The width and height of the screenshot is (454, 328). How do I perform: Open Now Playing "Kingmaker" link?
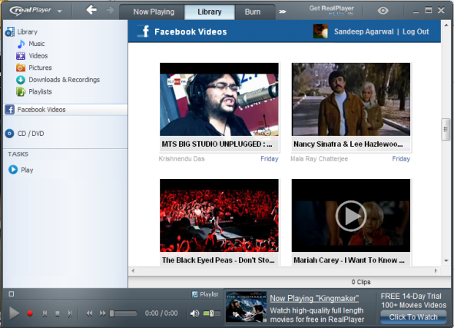(x=314, y=299)
